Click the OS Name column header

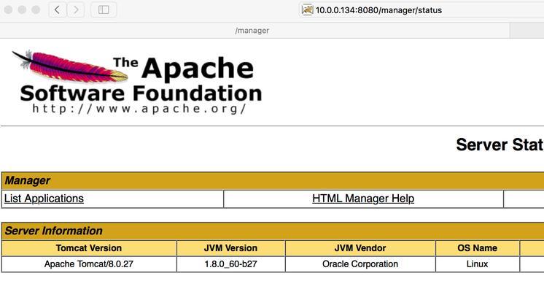click(x=478, y=248)
